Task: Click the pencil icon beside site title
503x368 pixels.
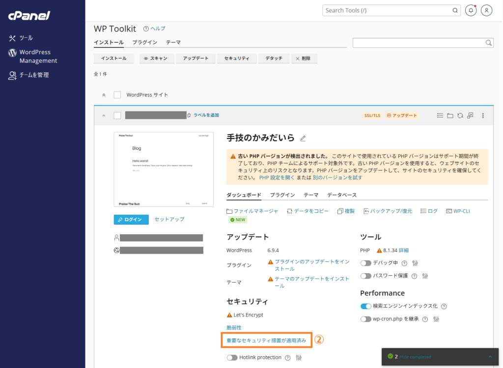Action: 303,138
